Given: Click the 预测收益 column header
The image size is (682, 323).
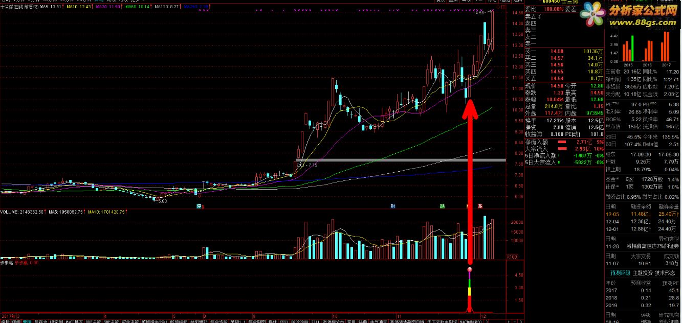Looking at the screenshot, I should coord(641,283).
